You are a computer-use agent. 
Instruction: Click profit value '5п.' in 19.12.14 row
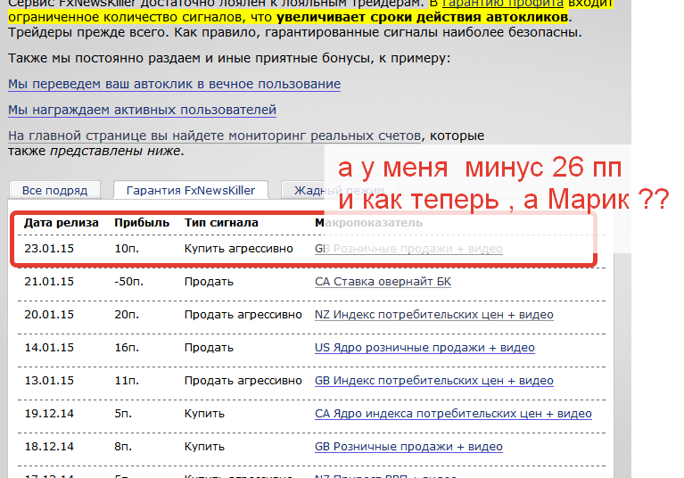(124, 414)
